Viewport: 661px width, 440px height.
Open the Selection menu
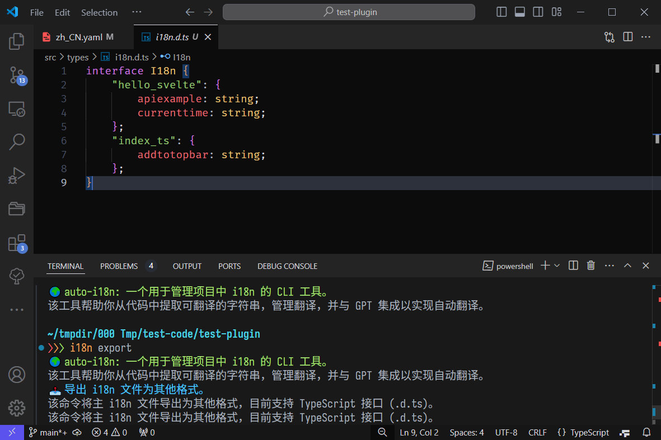99,12
